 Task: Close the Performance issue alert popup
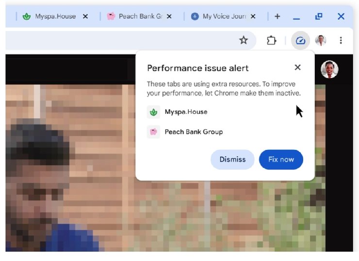[x=297, y=67]
